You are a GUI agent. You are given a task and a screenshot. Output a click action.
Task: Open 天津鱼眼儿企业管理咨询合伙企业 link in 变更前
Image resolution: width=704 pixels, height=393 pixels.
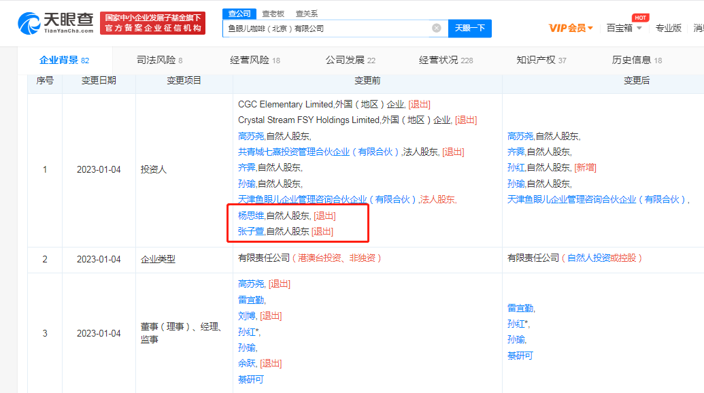(328, 200)
